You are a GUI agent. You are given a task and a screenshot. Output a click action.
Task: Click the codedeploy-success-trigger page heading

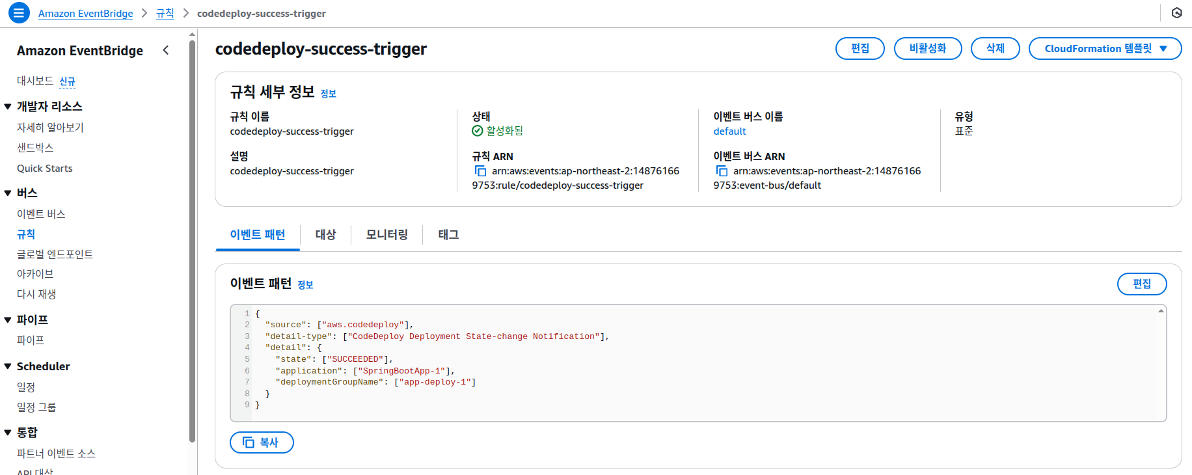[x=321, y=49]
